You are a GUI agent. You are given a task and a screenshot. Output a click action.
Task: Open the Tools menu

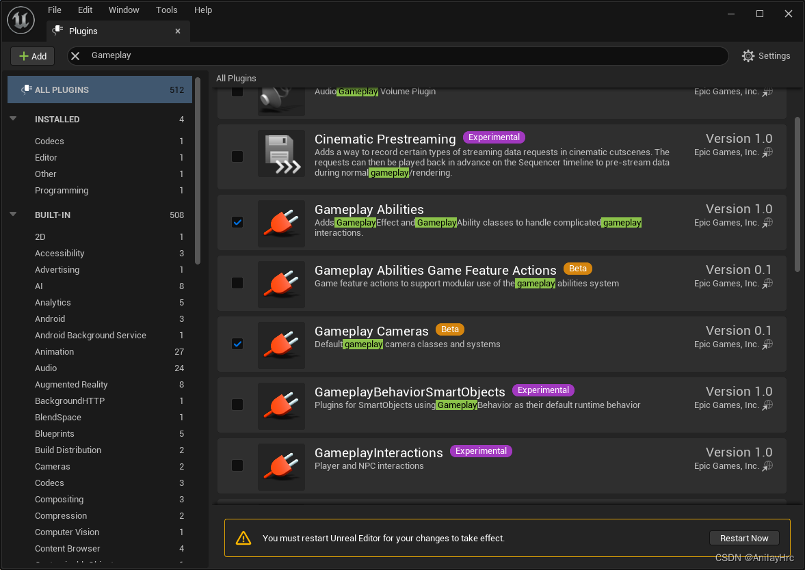tap(167, 10)
